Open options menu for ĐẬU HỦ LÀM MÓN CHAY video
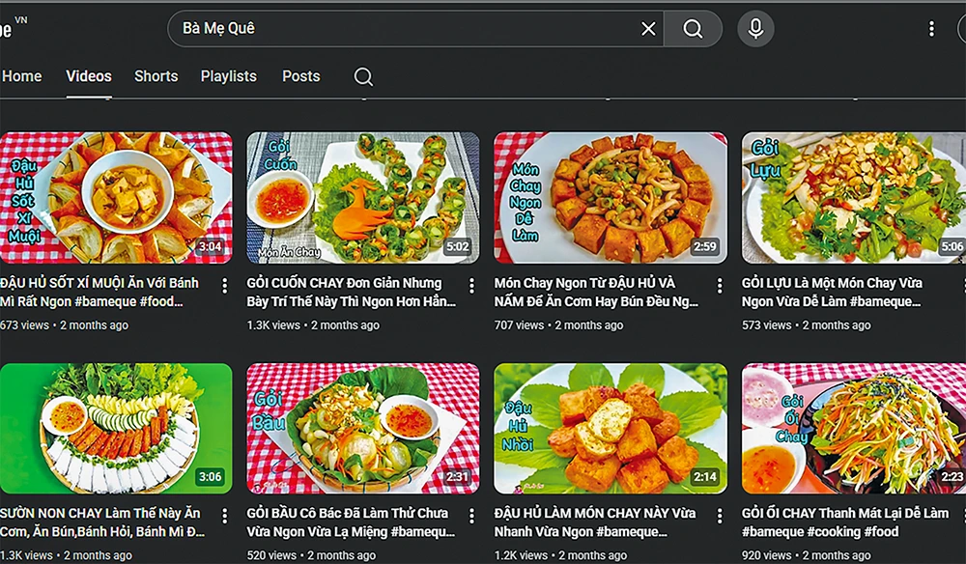Image resolution: width=966 pixels, height=564 pixels. pyautogui.click(x=720, y=516)
